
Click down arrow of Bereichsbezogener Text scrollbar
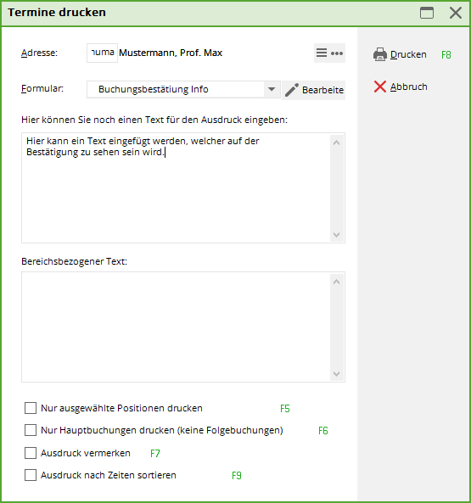337,374
